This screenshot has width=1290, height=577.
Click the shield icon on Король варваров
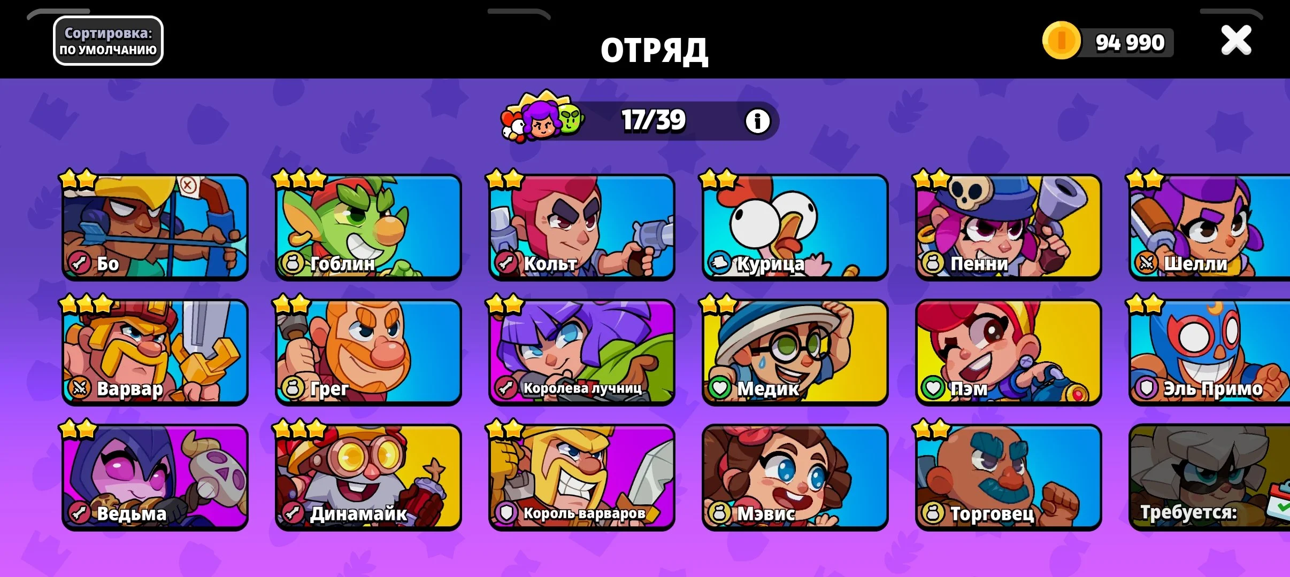[506, 513]
